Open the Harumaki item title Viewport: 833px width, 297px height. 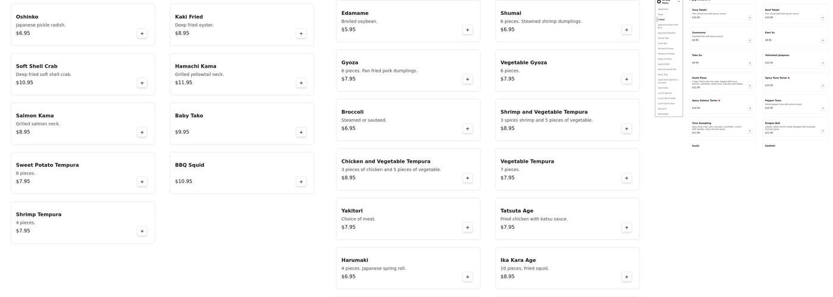pos(355,260)
